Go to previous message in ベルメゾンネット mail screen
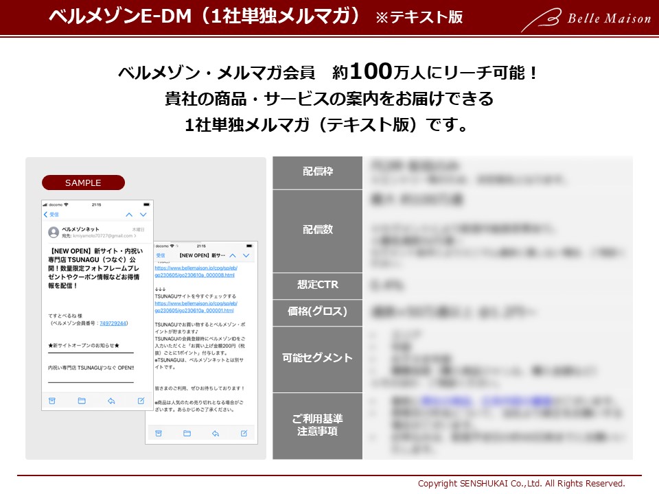 [129, 215]
